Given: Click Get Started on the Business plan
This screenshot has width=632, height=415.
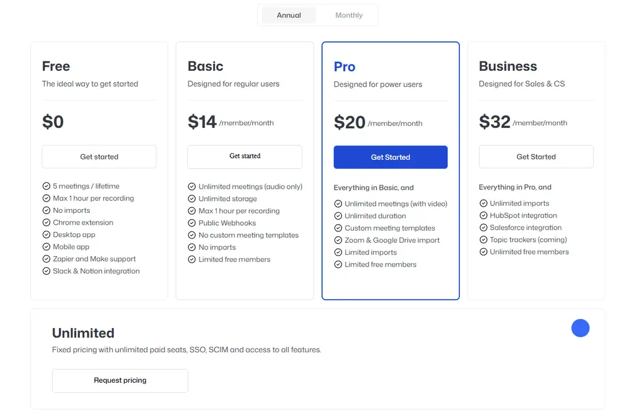Looking at the screenshot, I should coord(535,157).
